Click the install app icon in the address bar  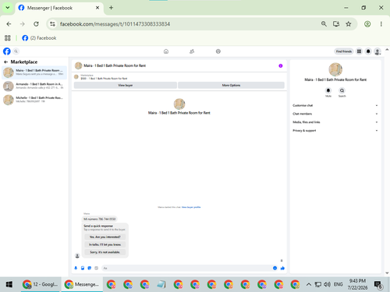[336, 24]
